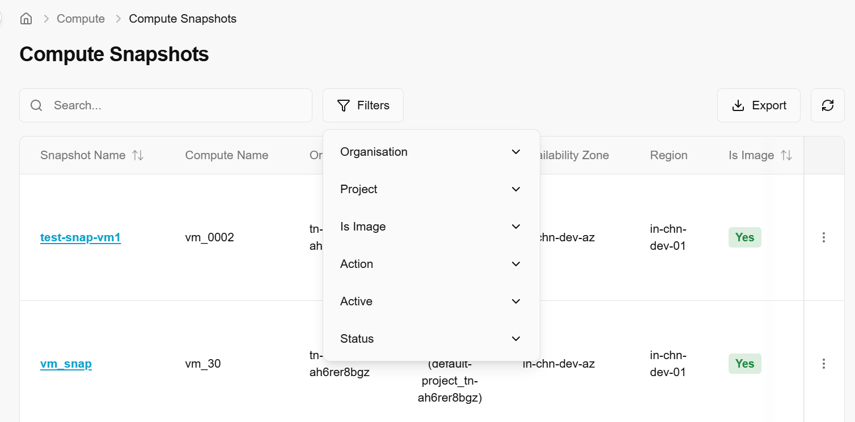
Task: Open the test-snap-vm1 snapshot link
Action: 81,237
